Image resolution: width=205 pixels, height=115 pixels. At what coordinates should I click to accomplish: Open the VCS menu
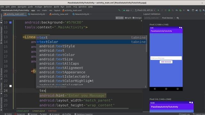tap(75, 7)
